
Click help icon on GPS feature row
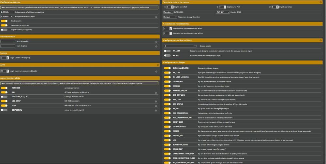click(x=156, y=92)
